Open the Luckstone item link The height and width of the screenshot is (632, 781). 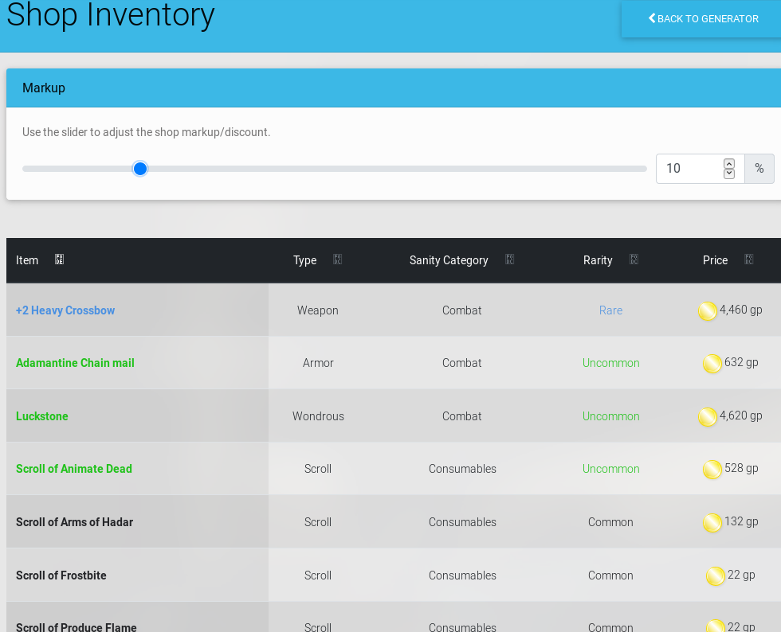click(42, 416)
